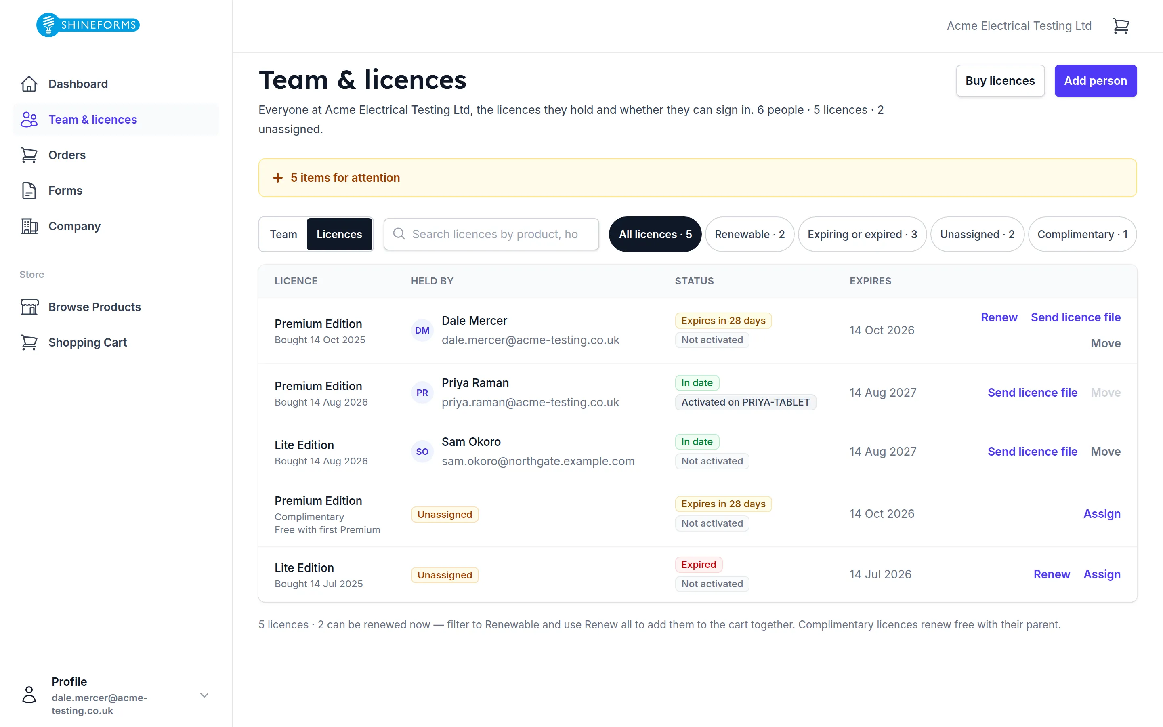Click the Browse Products storefront icon
The height and width of the screenshot is (727, 1163).
pos(29,307)
